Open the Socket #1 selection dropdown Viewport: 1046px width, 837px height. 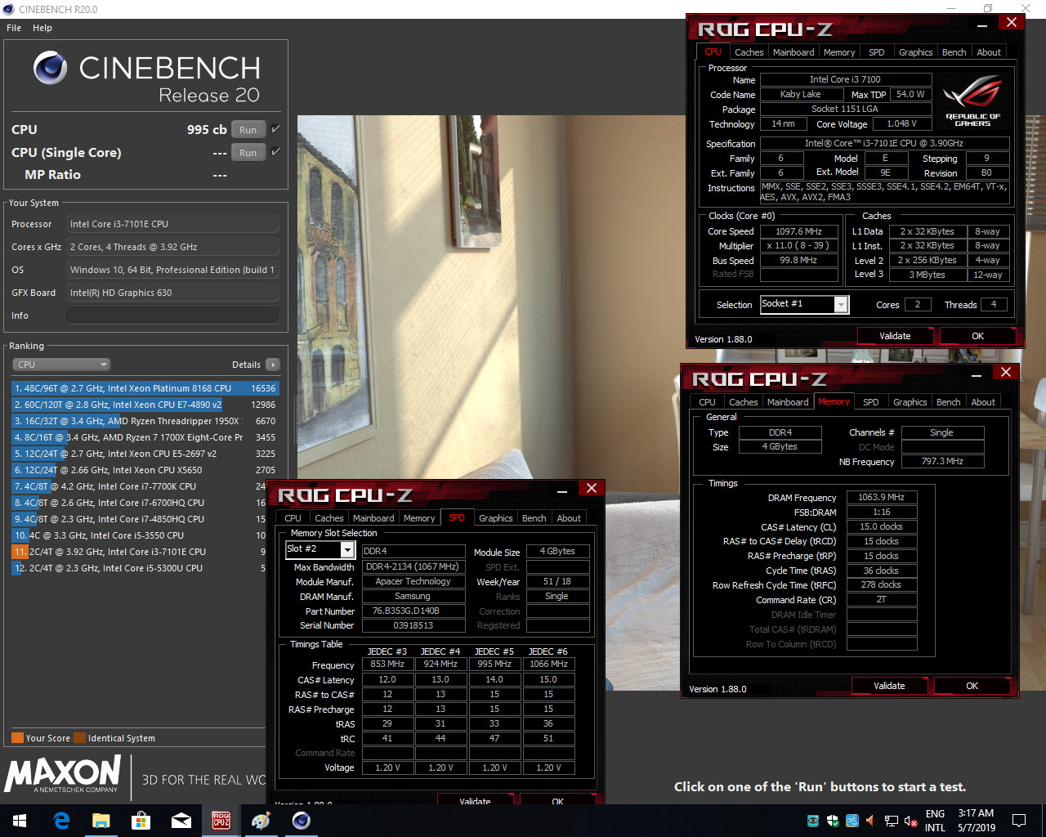[x=841, y=304]
